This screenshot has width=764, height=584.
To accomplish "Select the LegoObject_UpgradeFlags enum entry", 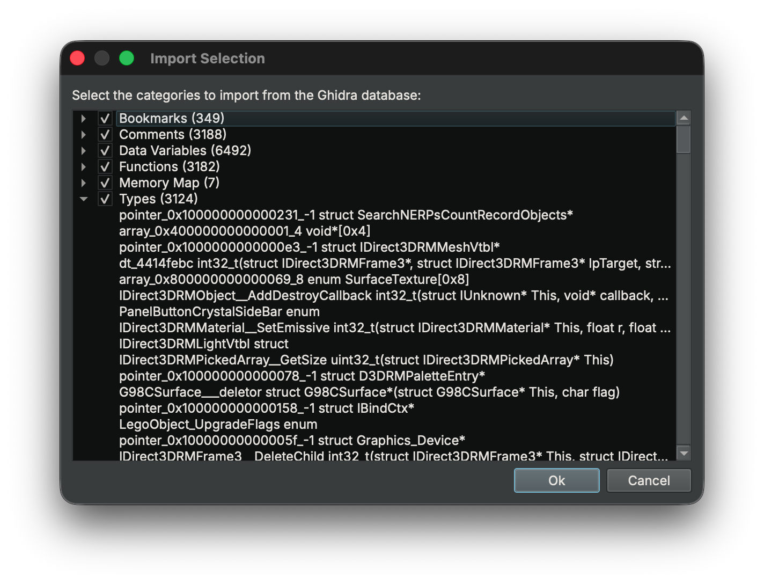I will [x=218, y=425].
